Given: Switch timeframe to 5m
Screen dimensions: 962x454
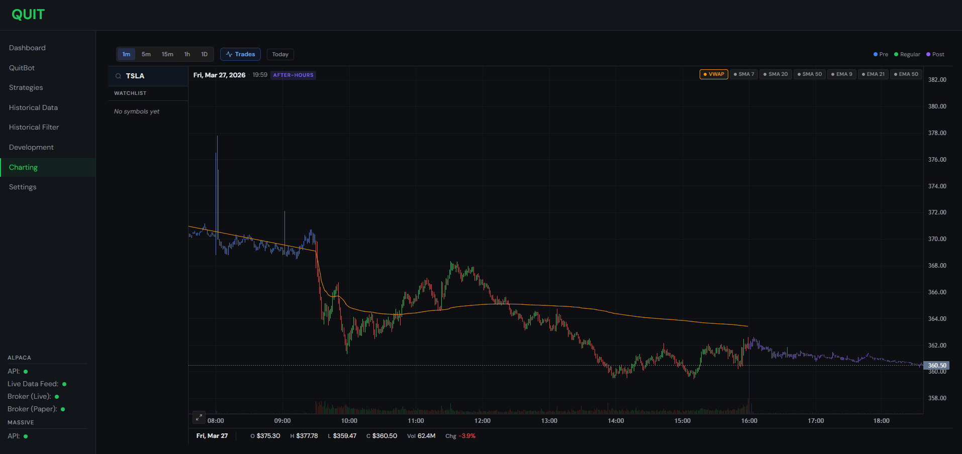Looking at the screenshot, I should [x=146, y=54].
